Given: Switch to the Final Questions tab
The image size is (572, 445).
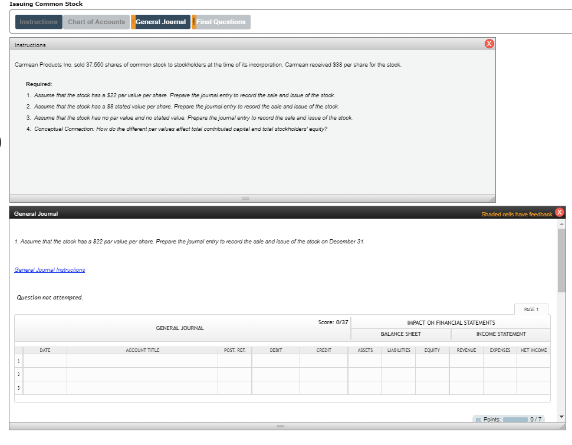Looking at the screenshot, I should coord(221,22).
